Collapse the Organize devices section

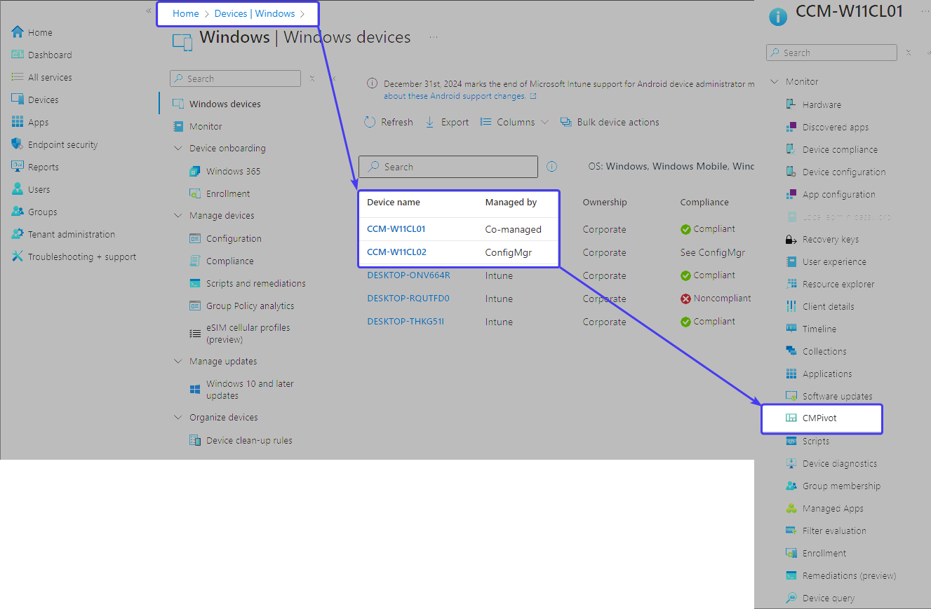178,418
